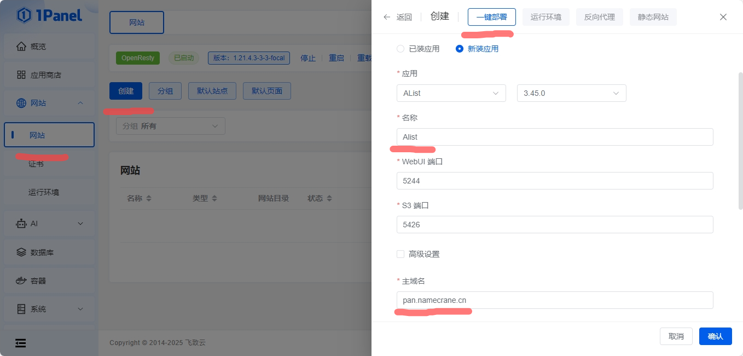Click the green OpenResty tag
The image size is (743, 356).
(138, 58)
